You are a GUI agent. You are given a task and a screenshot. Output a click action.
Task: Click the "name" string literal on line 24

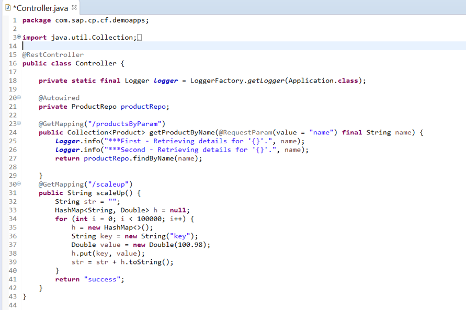[321, 132]
